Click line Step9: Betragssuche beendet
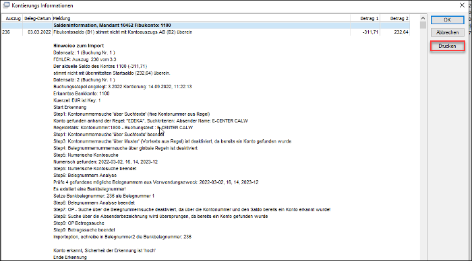Image resolution: width=472 pixels, height=261 pixels. 84,230
